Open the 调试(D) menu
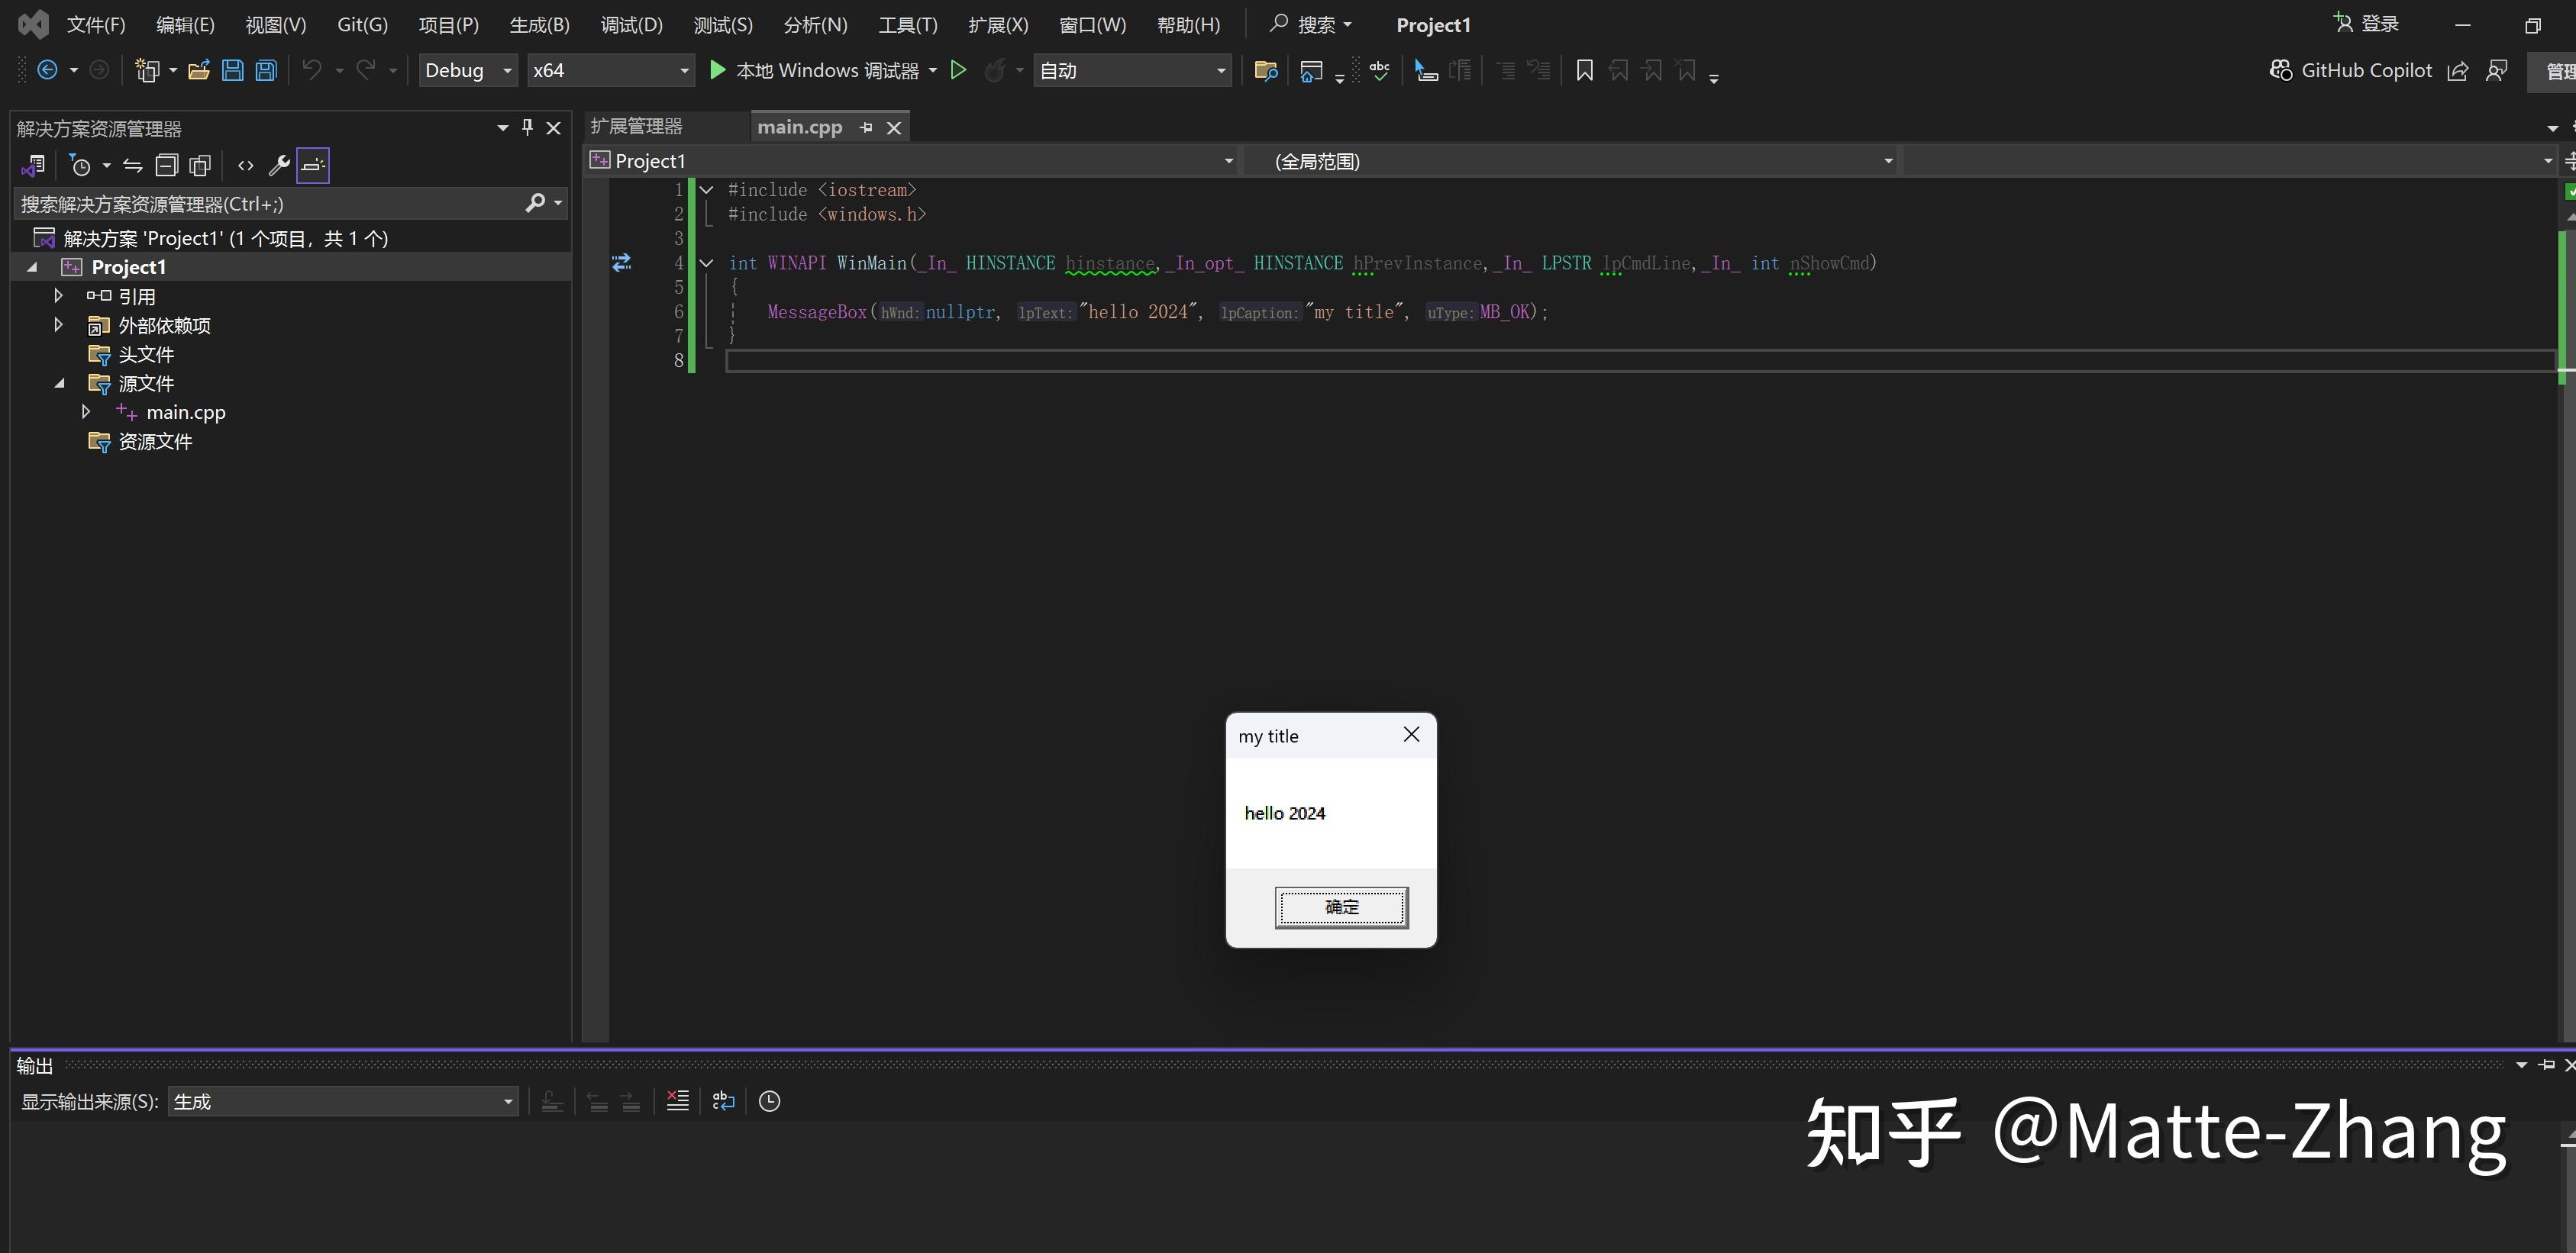The height and width of the screenshot is (1253, 2576). click(630, 24)
